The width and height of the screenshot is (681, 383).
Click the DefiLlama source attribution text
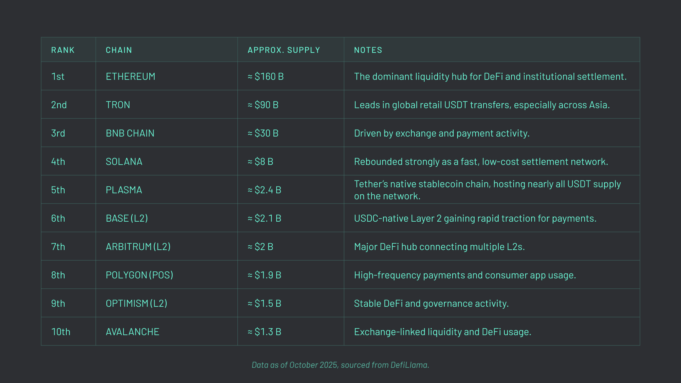pos(340,365)
